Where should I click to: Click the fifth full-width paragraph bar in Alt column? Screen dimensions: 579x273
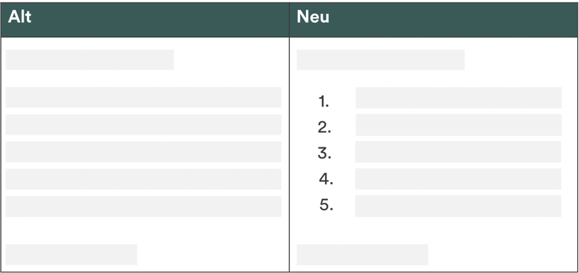point(143,206)
